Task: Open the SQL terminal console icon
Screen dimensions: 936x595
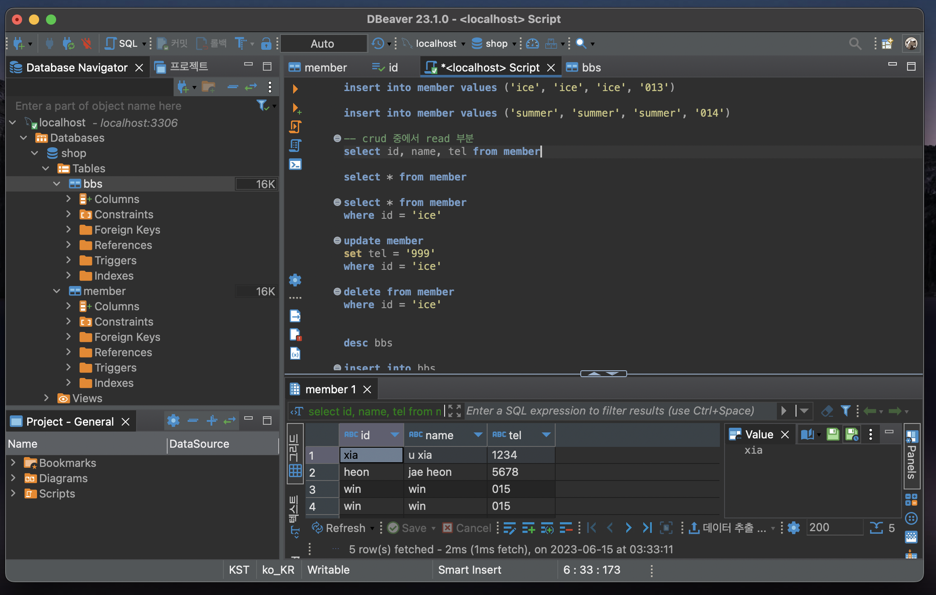Action: click(x=295, y=164)
